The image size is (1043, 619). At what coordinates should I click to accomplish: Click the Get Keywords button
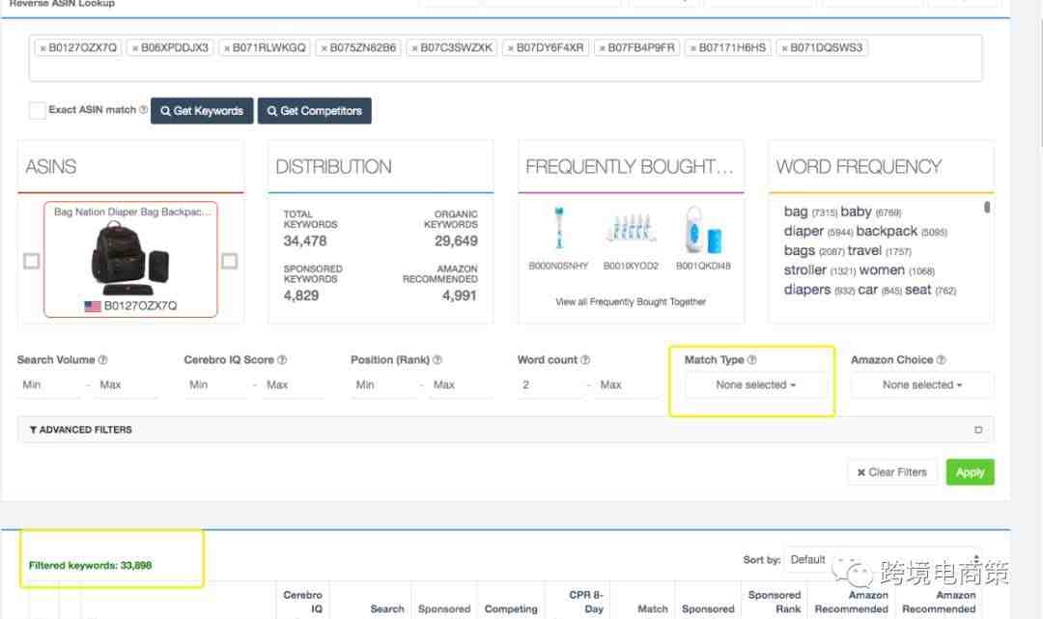202,111
